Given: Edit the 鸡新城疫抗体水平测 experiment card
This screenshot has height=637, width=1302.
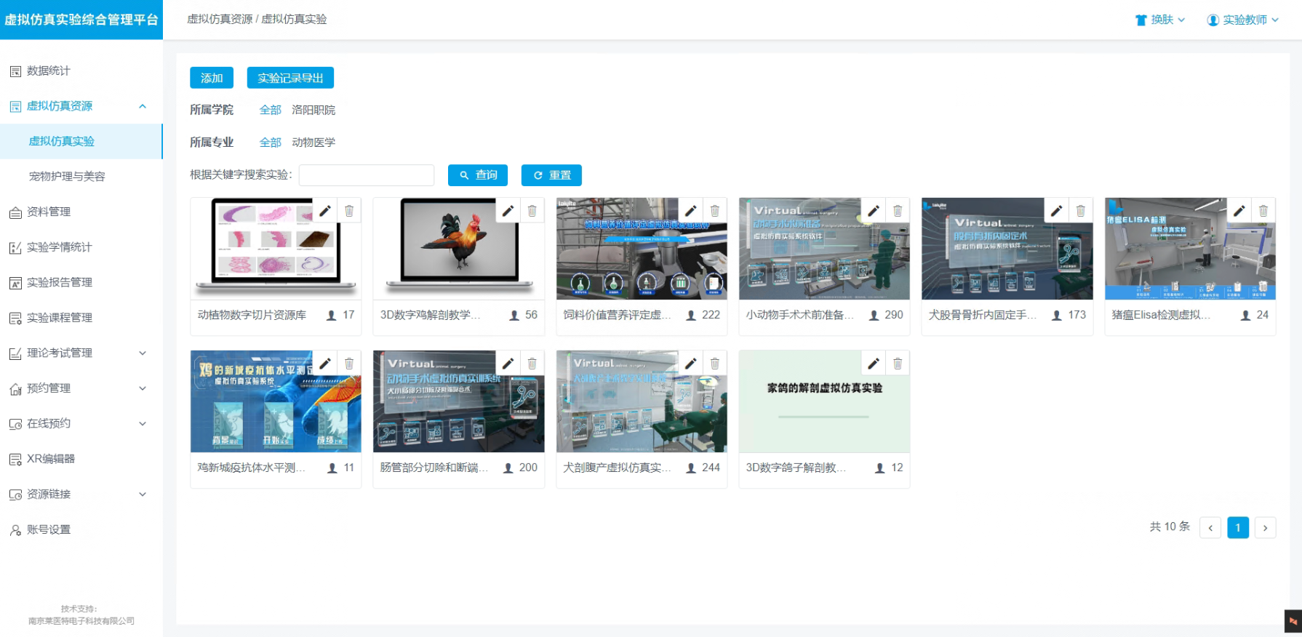Looking at the screenshot, I should [x=325, y=364].
